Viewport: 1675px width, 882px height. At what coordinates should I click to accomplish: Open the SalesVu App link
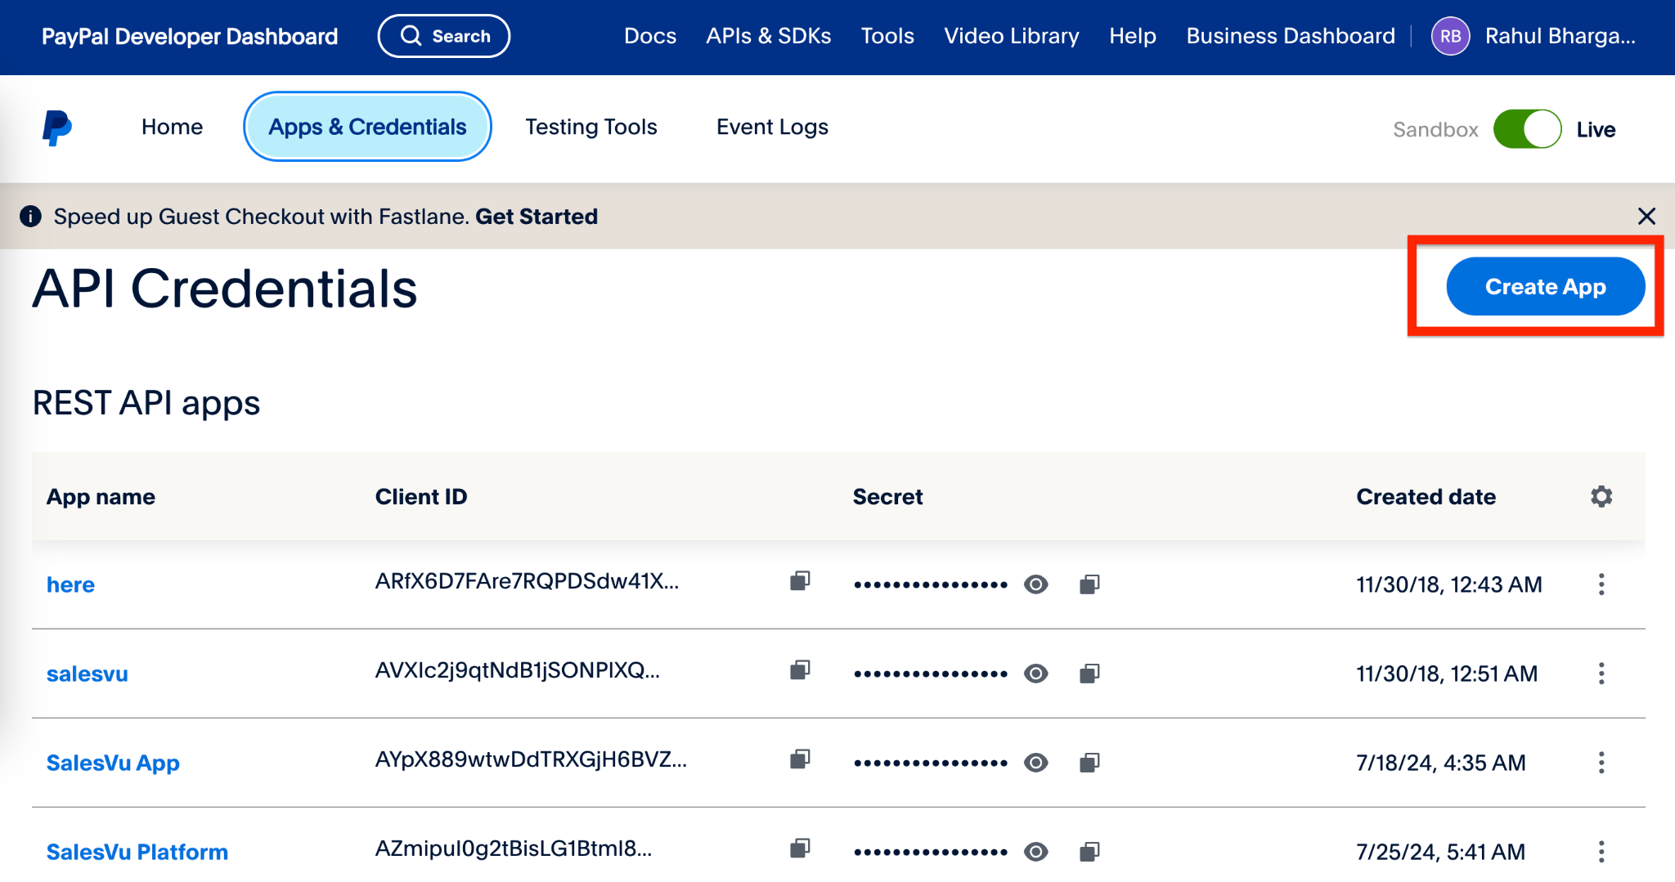click(x=113, y=763)
